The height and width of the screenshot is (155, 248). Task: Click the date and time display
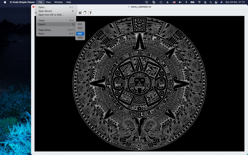click(x=235, y=2)
